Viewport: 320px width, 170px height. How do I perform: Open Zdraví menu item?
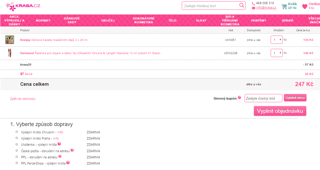tap(287, 21)
